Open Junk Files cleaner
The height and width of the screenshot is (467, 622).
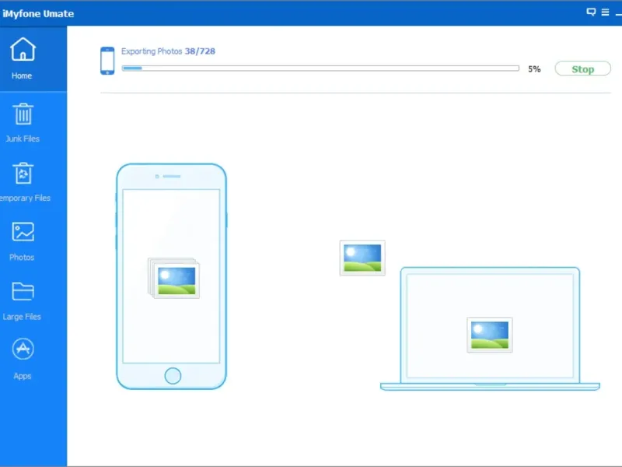coord(23,123)
